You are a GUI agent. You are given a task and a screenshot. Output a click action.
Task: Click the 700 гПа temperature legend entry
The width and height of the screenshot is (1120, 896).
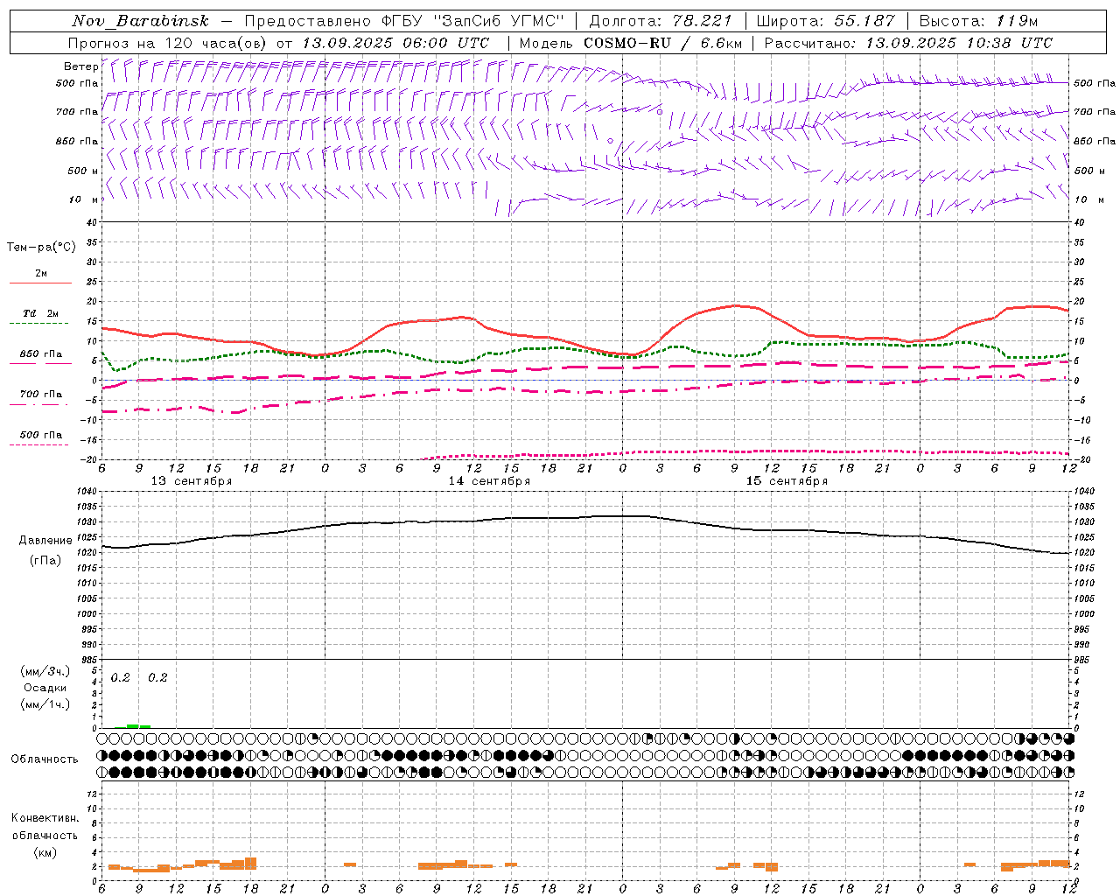(x=41, y=395)
